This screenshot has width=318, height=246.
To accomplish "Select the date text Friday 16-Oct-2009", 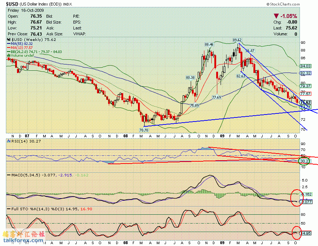I will (x=25, y=10).
